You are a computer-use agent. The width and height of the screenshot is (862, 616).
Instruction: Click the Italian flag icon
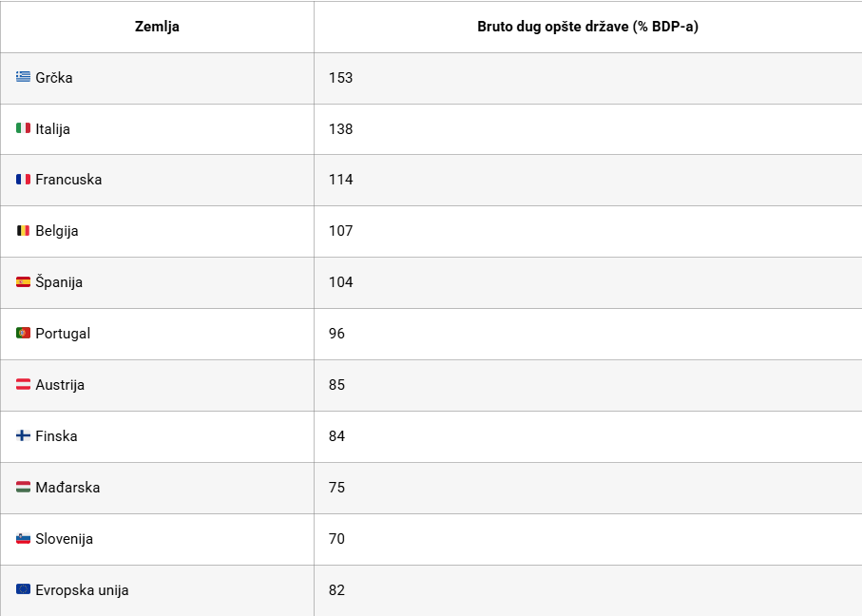click(23, 128)
